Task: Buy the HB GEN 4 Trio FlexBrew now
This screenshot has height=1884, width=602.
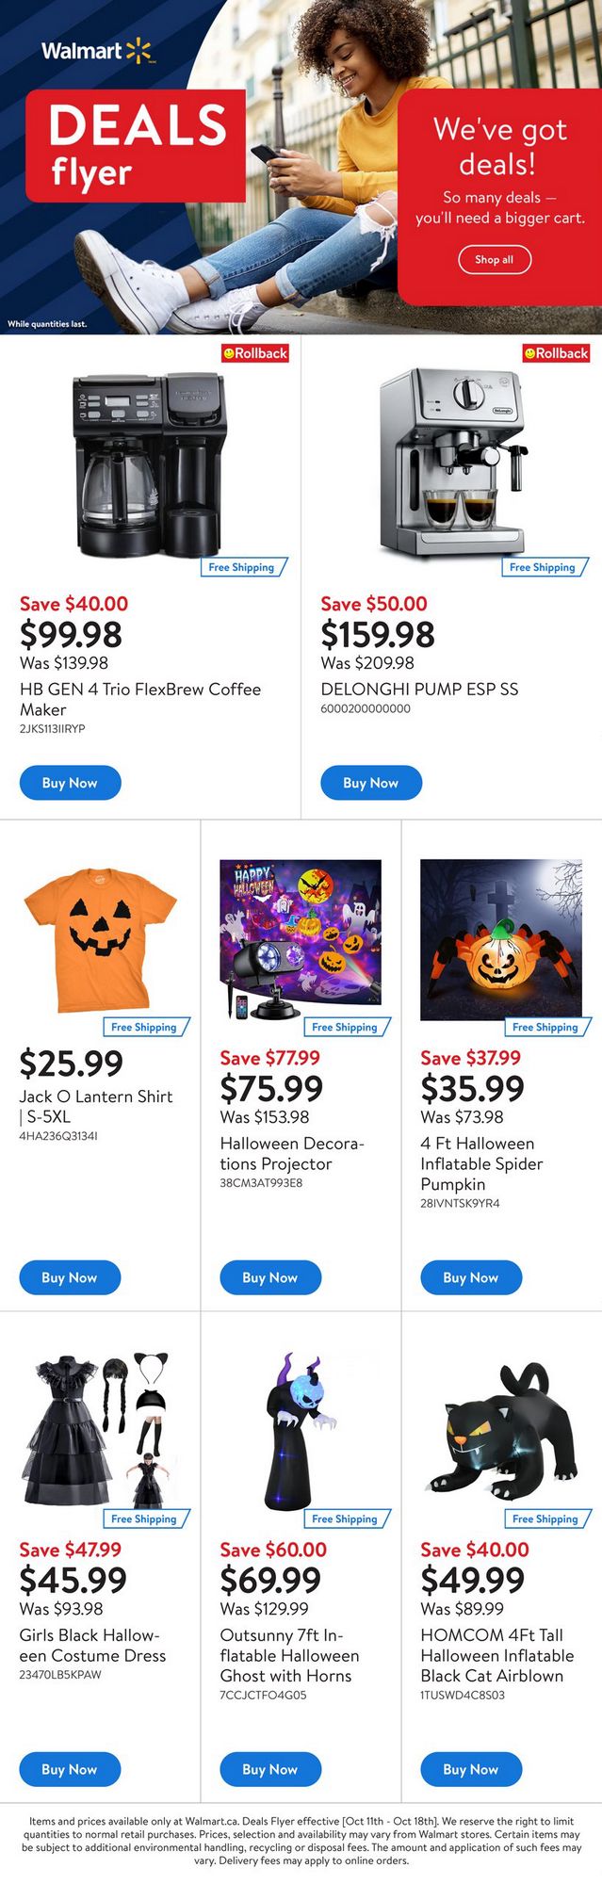Action: click(x=70, y=783)
